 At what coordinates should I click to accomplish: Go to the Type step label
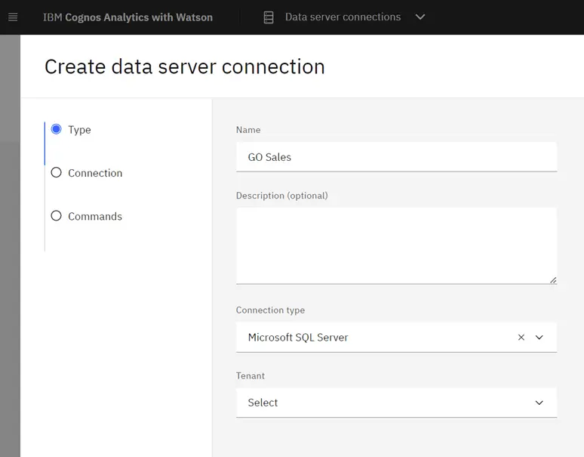point(79,130)
